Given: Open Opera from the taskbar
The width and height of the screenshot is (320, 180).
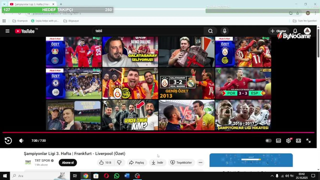Looking at the screenshot, I should click(x=106, y=176).
